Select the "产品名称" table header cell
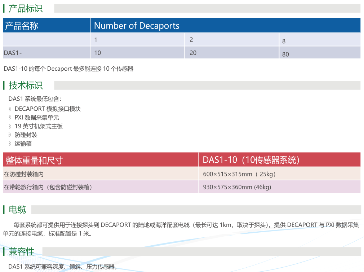 [46, 25]
